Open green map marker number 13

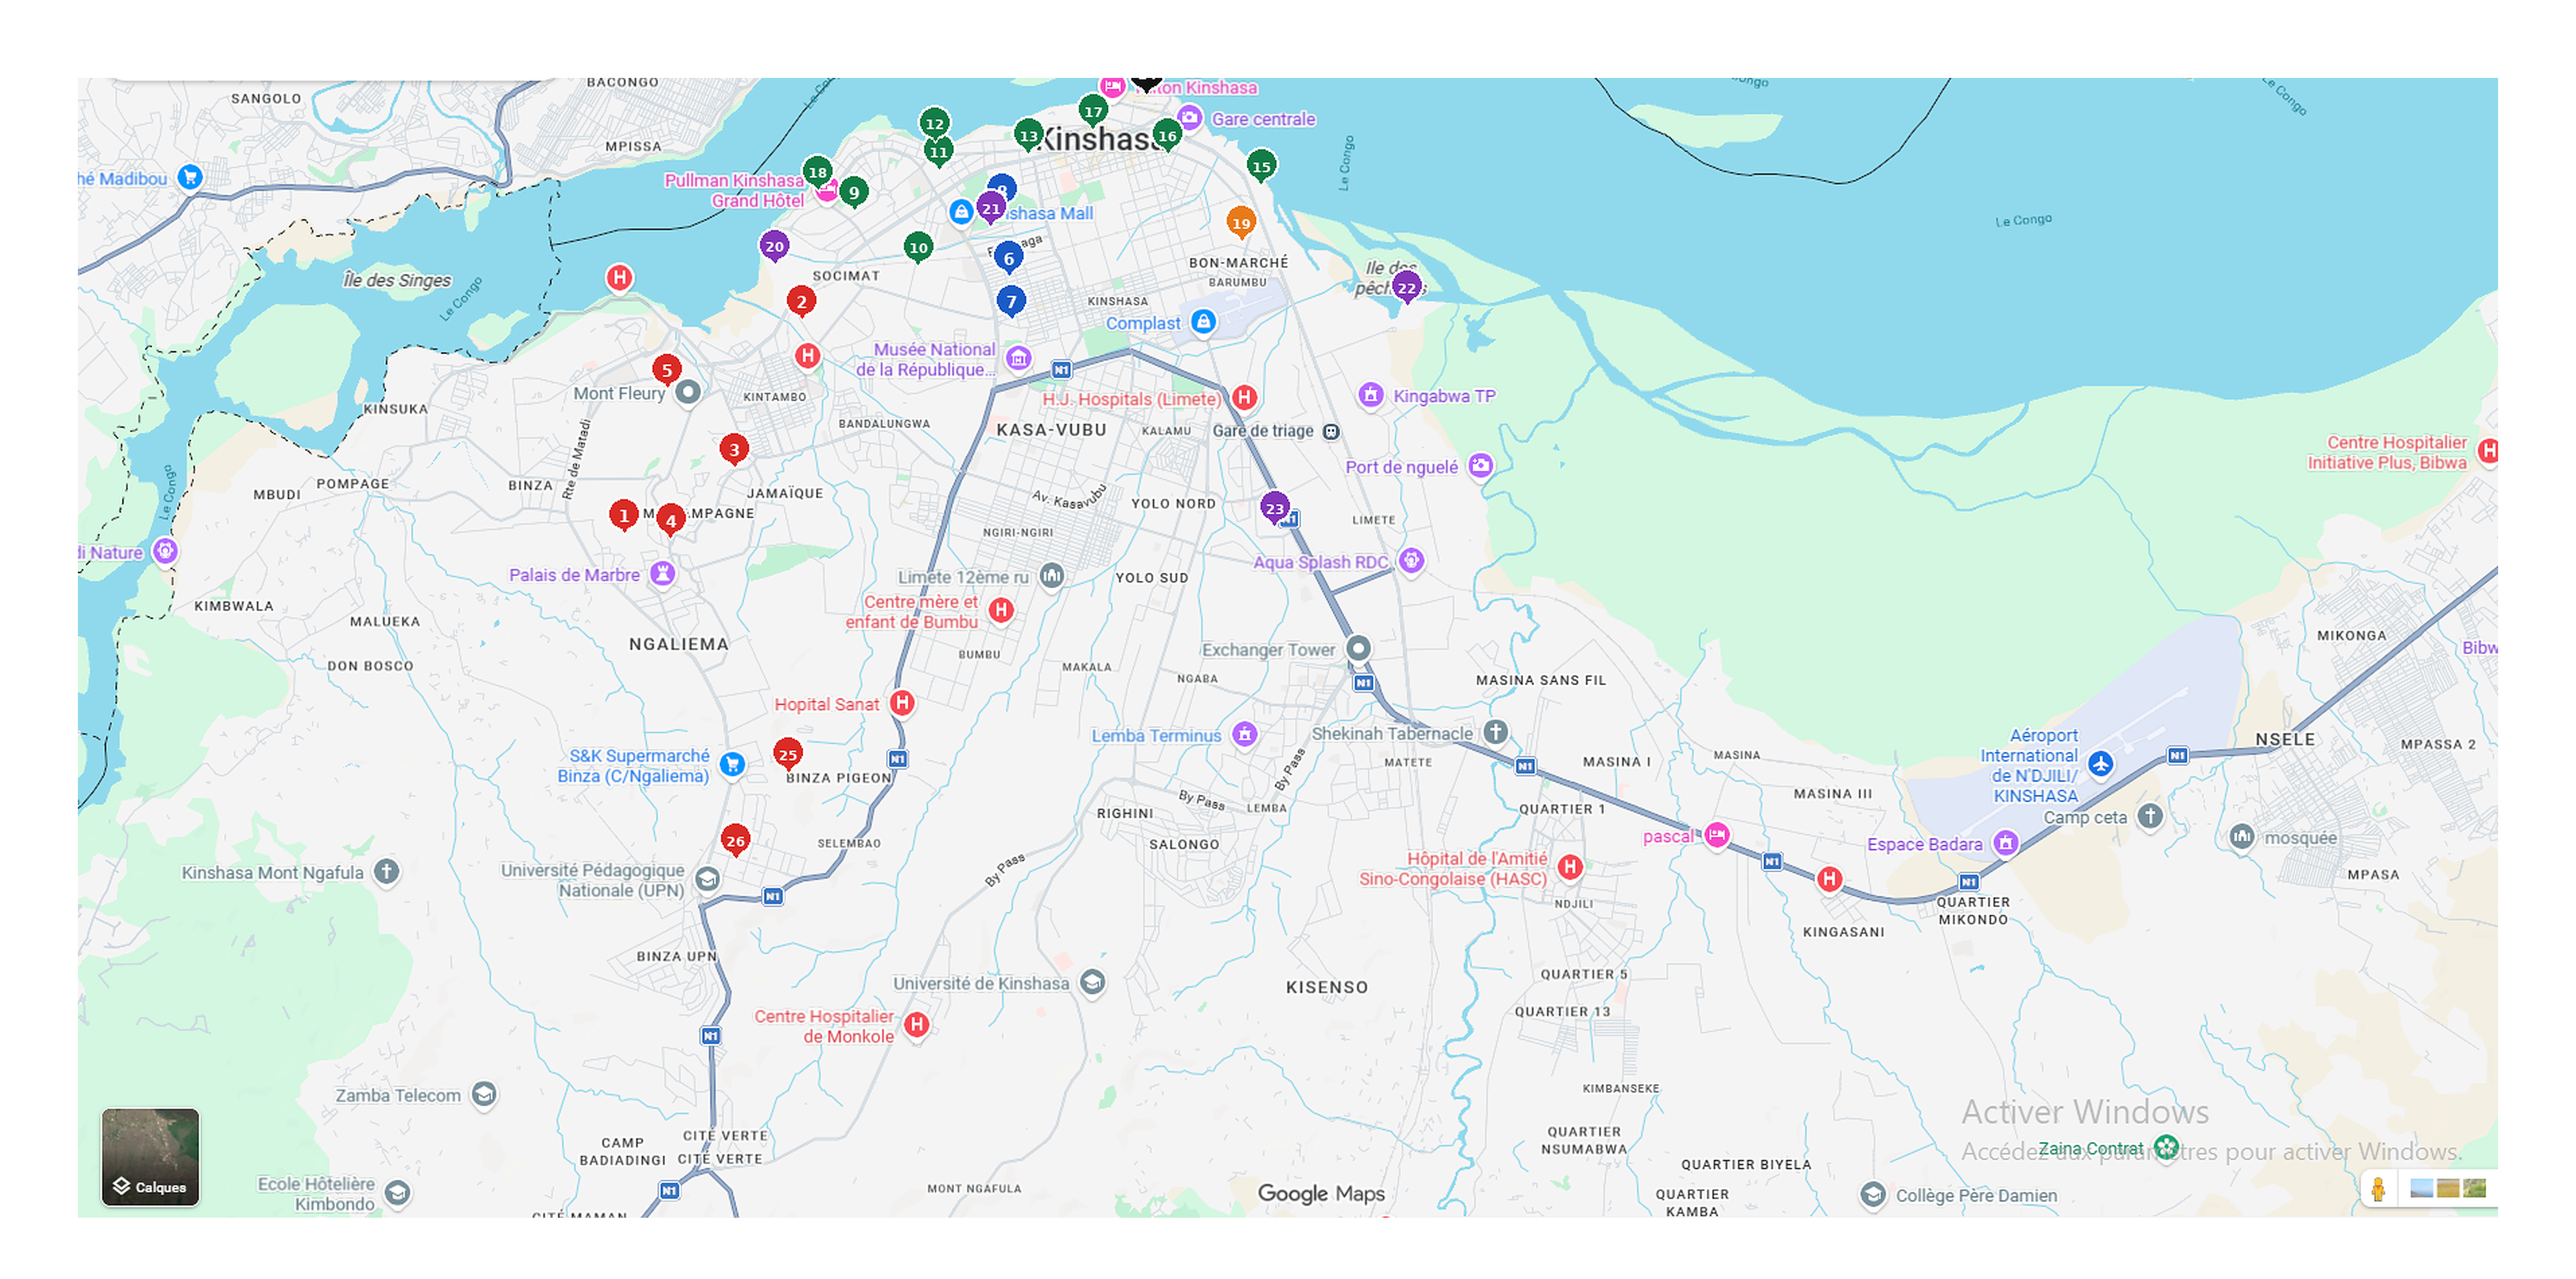[x=1029, y=135]
